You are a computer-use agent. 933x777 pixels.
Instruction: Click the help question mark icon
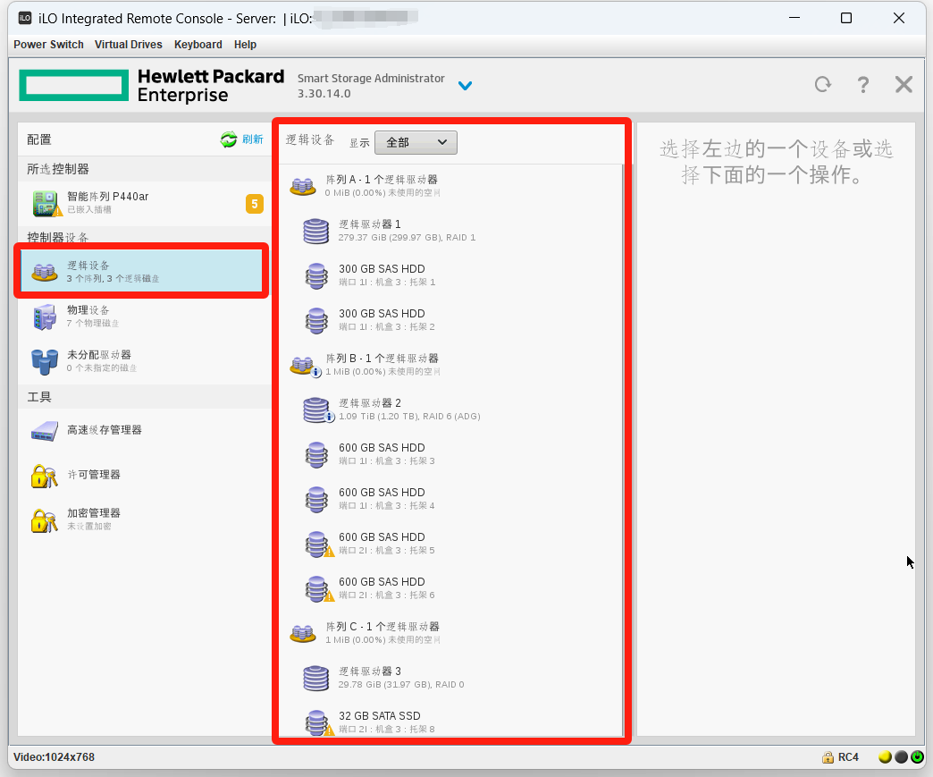coord(862,85)
